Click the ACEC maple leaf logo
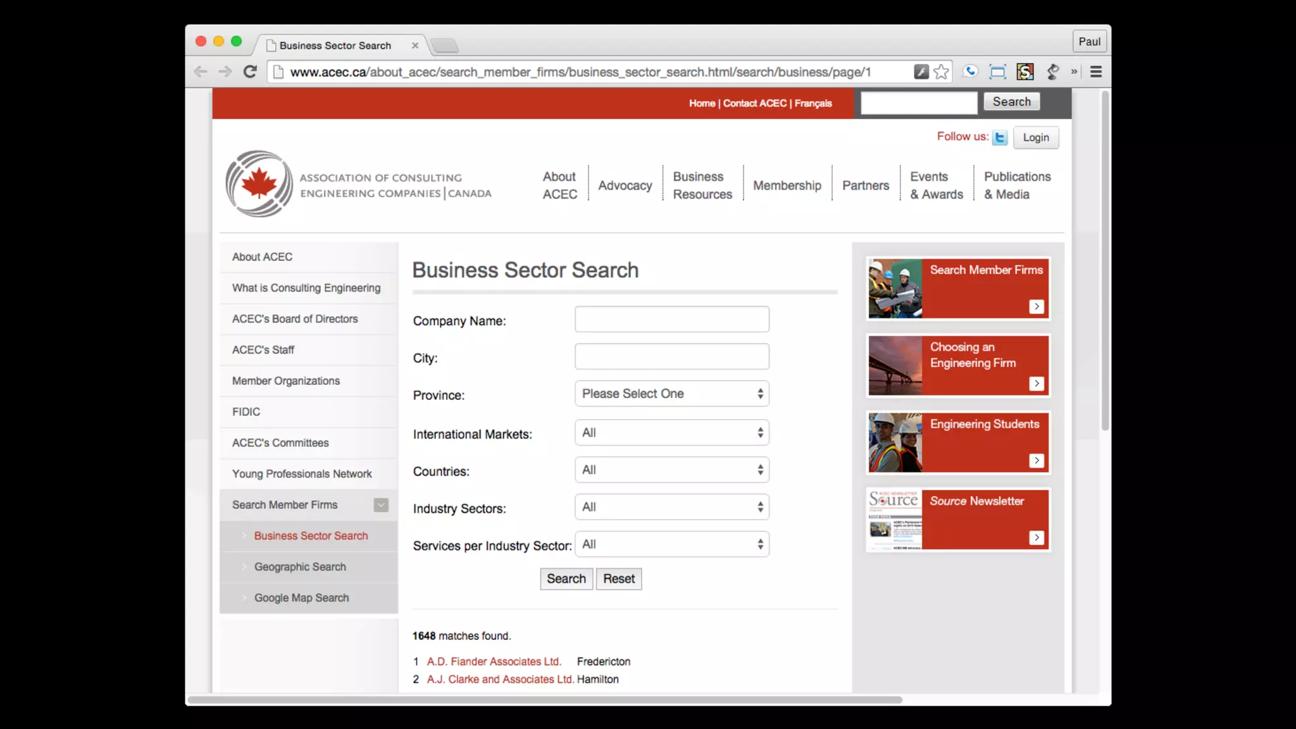Viewport: 1296px width, 729px height. click(x=259, y=184)
